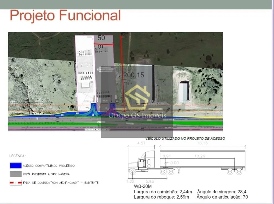Click the '200,15 m' length dimension label

134,79
